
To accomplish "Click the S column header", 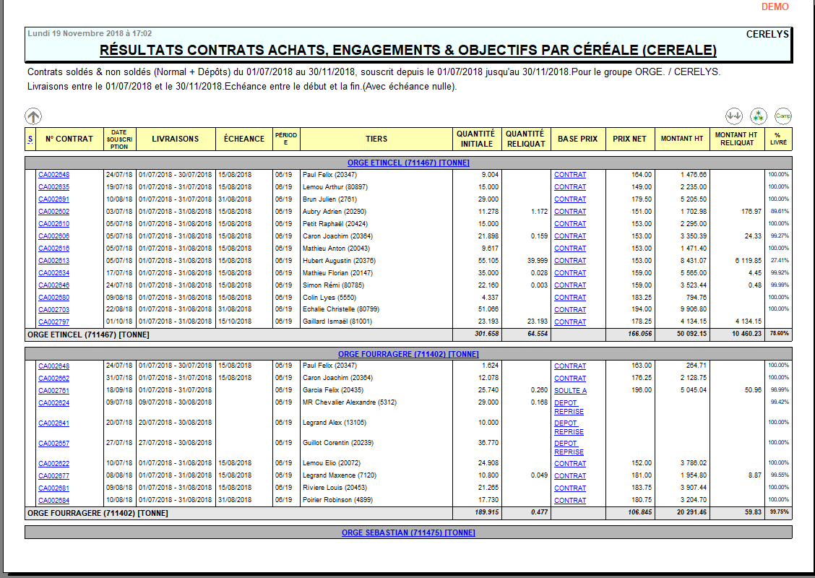I will coord(30,139).
